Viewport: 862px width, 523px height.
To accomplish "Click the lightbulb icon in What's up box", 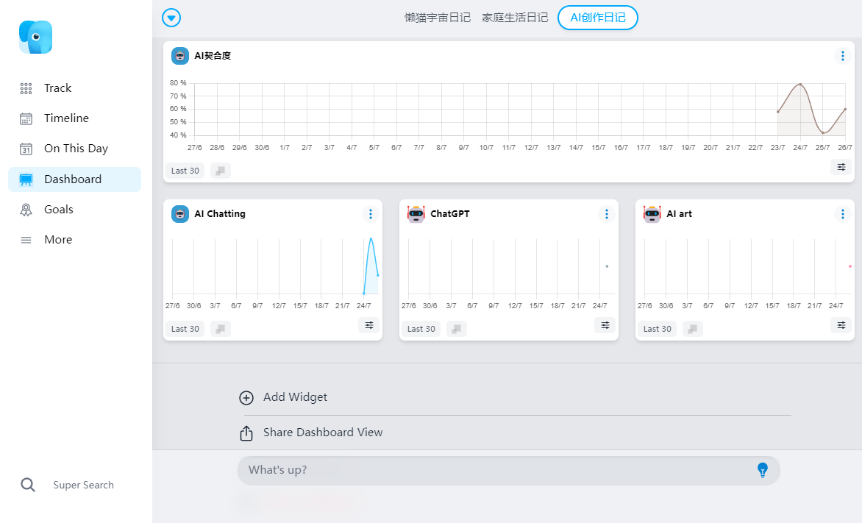I will click(x=763, y=469).
